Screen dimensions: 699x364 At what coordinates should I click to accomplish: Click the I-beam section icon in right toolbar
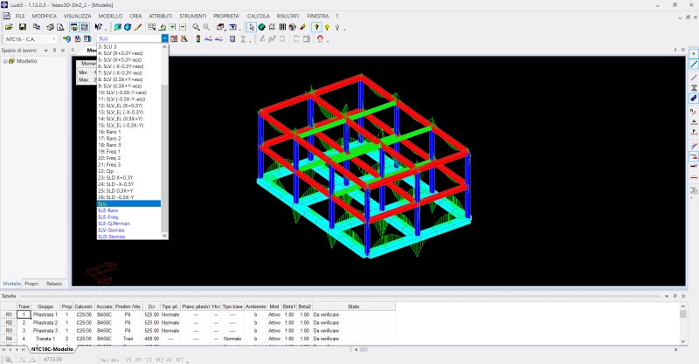(693, 88)
